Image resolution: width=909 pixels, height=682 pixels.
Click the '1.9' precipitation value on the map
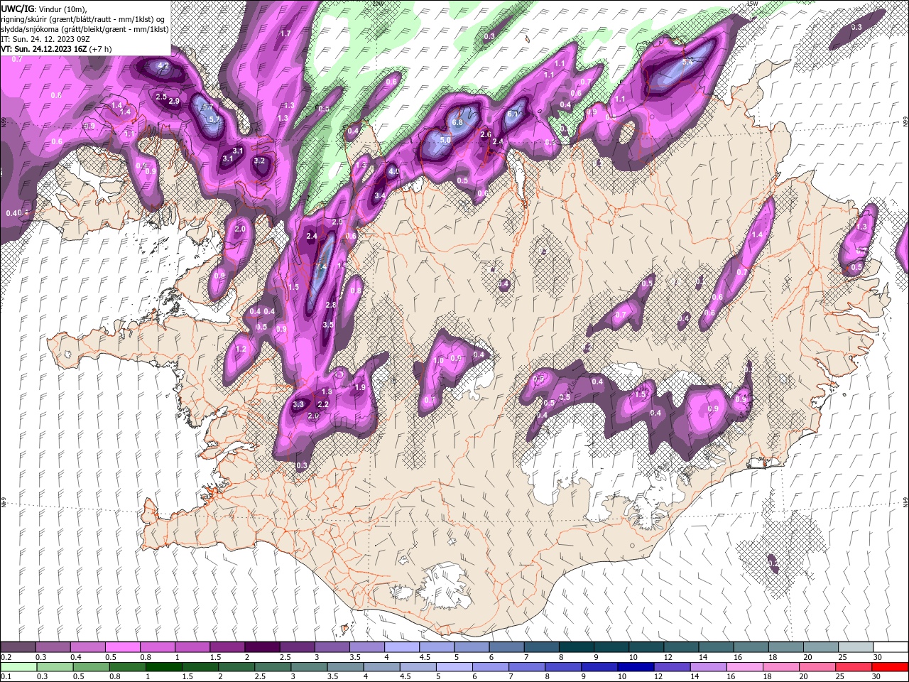coord(360,388)
